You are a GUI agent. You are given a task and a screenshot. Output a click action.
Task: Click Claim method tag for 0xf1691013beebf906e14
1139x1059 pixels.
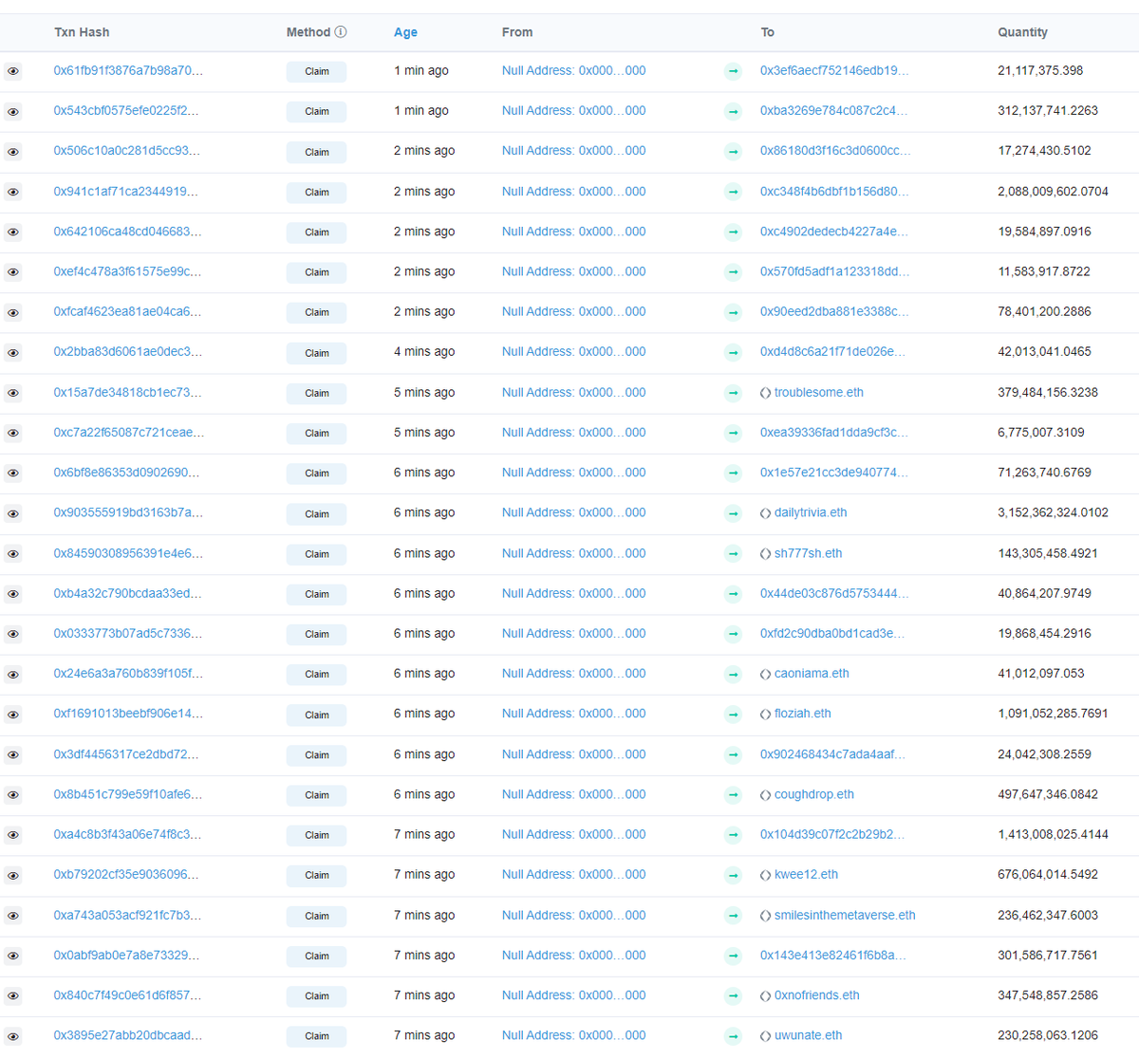[x=316, y=715]
